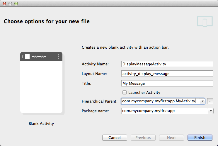The height and width of the screenshot is (146, 218).
Task: Expand the Hierarchical Parent dropdown arrow
Action: coord(202,101)
